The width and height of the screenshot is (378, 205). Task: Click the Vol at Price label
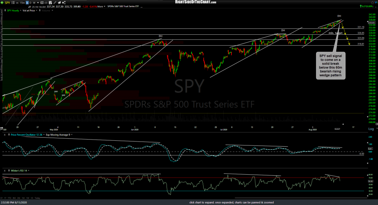(29, 10)
